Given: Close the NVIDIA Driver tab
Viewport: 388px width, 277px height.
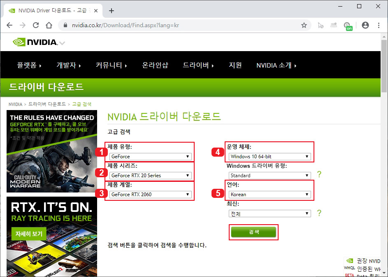Looking at the screenshot, I should click(96, 11).
